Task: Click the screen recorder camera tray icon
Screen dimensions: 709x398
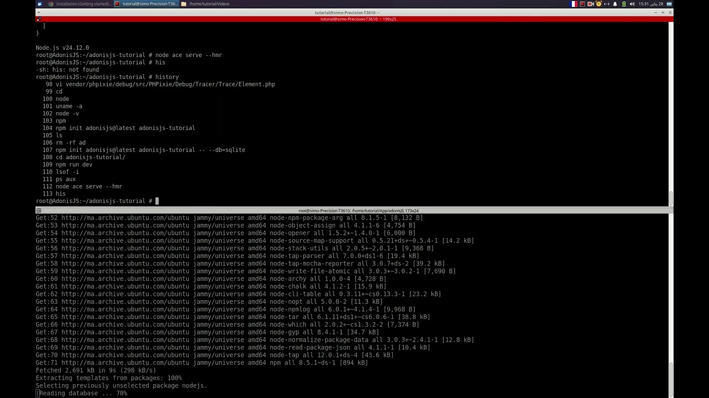Action: point(590,4)
